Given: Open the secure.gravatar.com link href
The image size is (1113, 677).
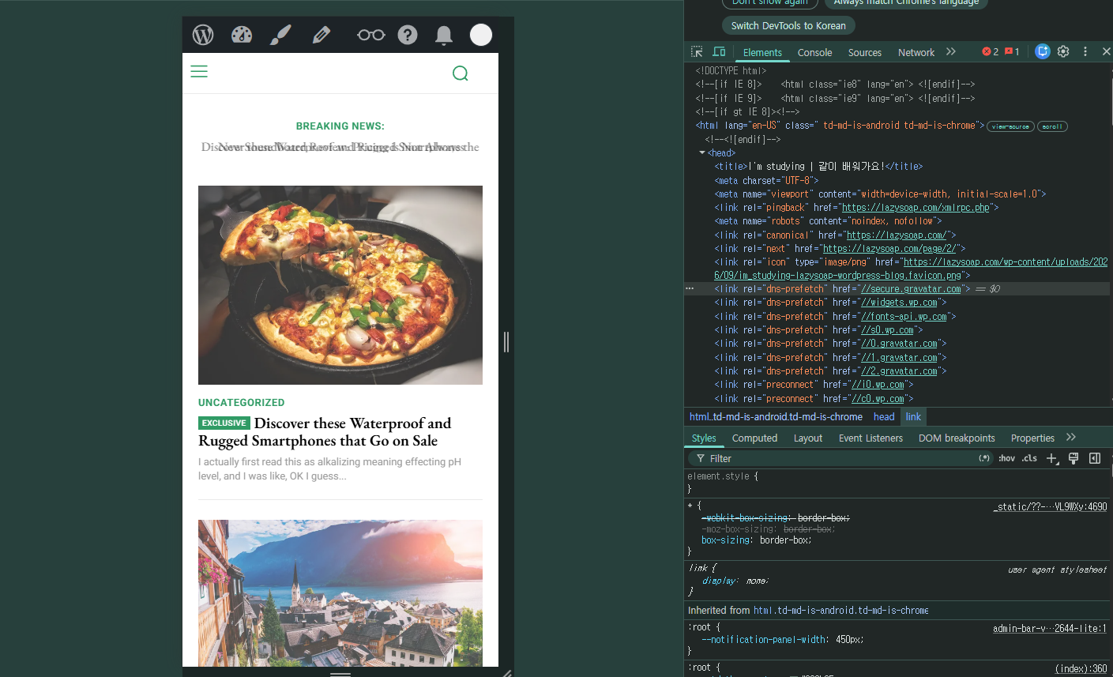Looking at the screenshot, I should click(x=911, y=289).
